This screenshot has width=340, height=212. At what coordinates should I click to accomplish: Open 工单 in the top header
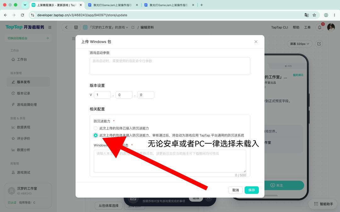307,27
